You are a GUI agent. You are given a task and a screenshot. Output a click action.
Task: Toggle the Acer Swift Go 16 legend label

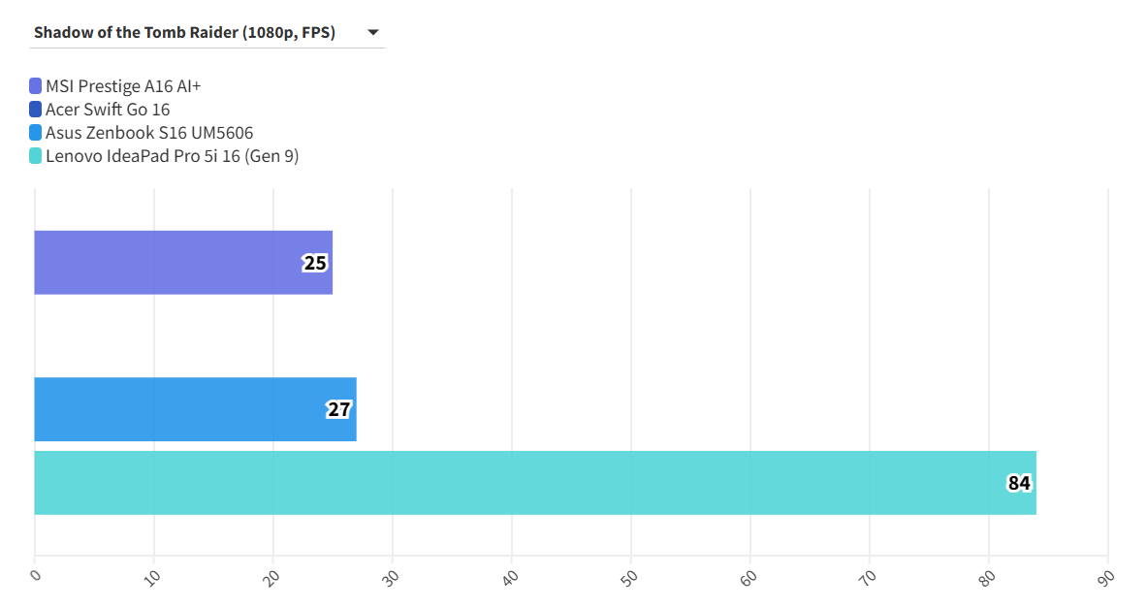[108, 110]
